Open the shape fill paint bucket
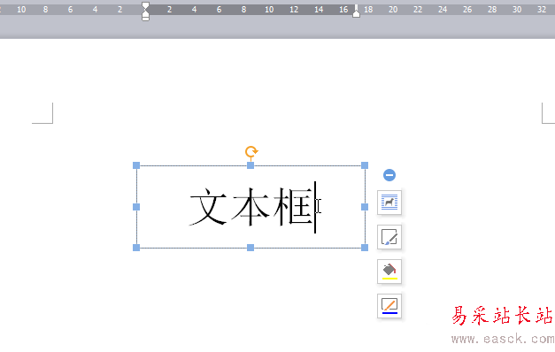 389,272
